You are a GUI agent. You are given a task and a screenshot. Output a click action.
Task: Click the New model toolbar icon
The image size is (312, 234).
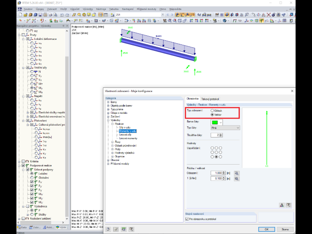pyautogui.click(x=20, y=15)
